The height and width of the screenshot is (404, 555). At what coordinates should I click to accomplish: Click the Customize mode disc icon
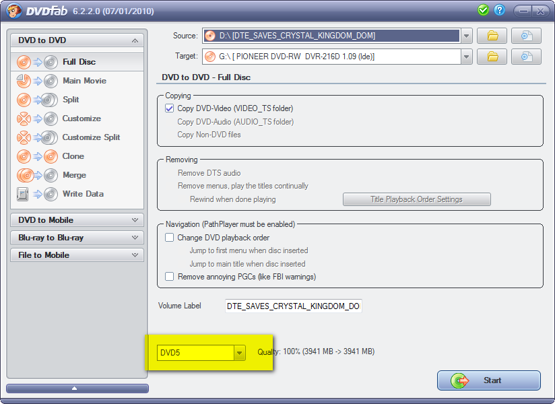(37, 119)
